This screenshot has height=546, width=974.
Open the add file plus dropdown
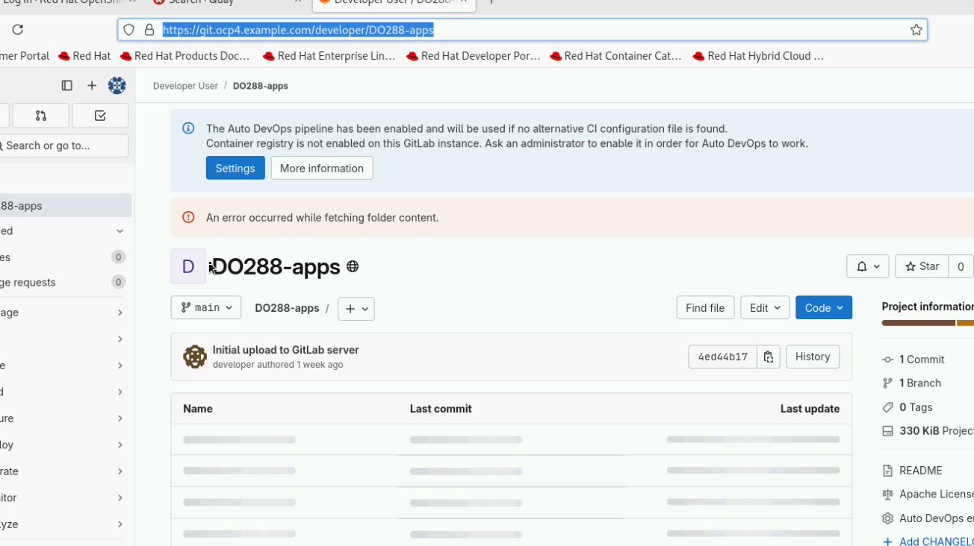[356, 309]
